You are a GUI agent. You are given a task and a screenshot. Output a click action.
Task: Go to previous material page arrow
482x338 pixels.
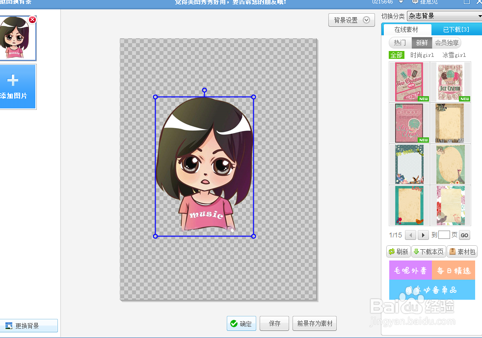[x=410, y=235]
